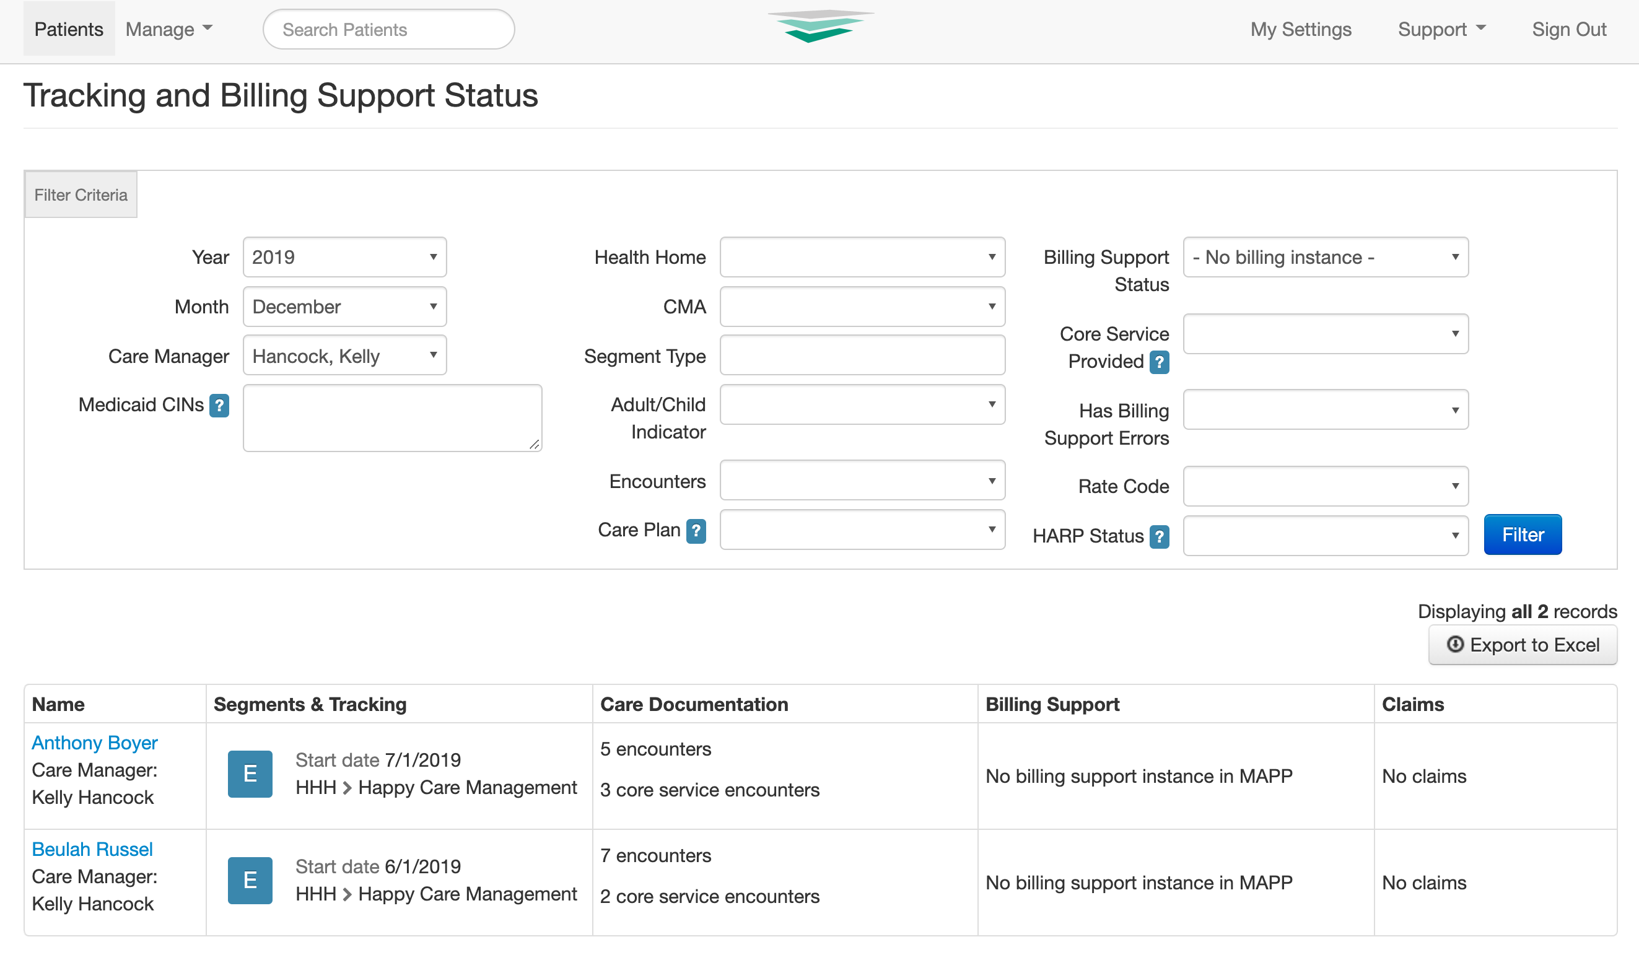
Task: Open the HARP Status dropdown
Action: [x=1326, y=536]
